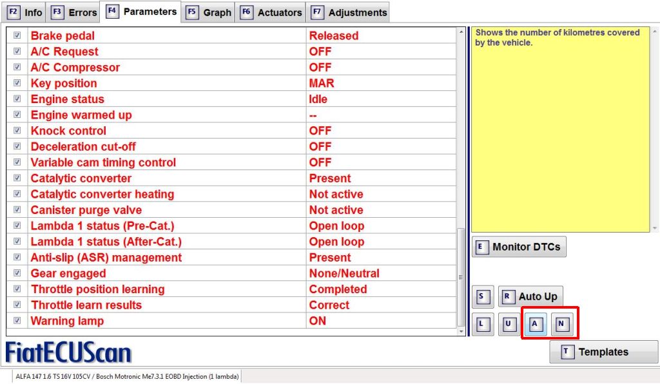660x384 pixels.
Task: Click the N key button
Action: [562, 324]
